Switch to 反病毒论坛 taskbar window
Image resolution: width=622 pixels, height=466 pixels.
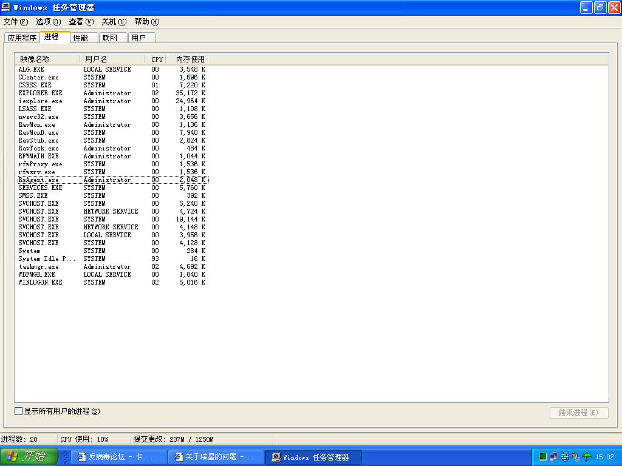click(x=119, y=457)
